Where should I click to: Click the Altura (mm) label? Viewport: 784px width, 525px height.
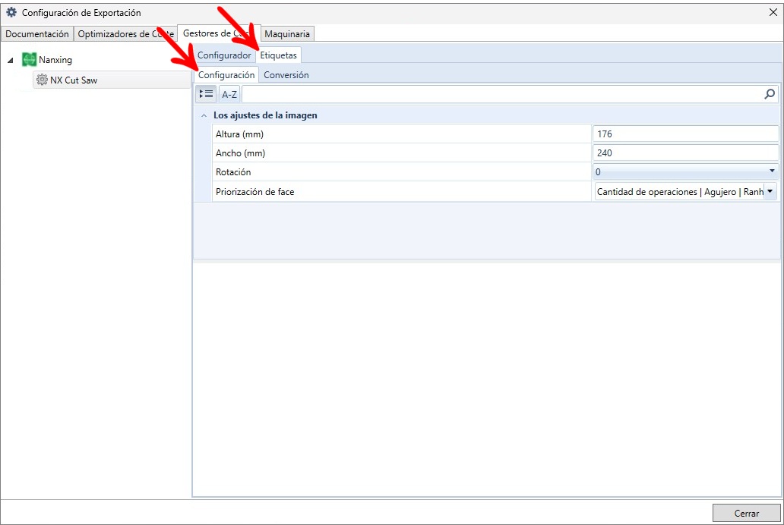(x=239, y=134)
